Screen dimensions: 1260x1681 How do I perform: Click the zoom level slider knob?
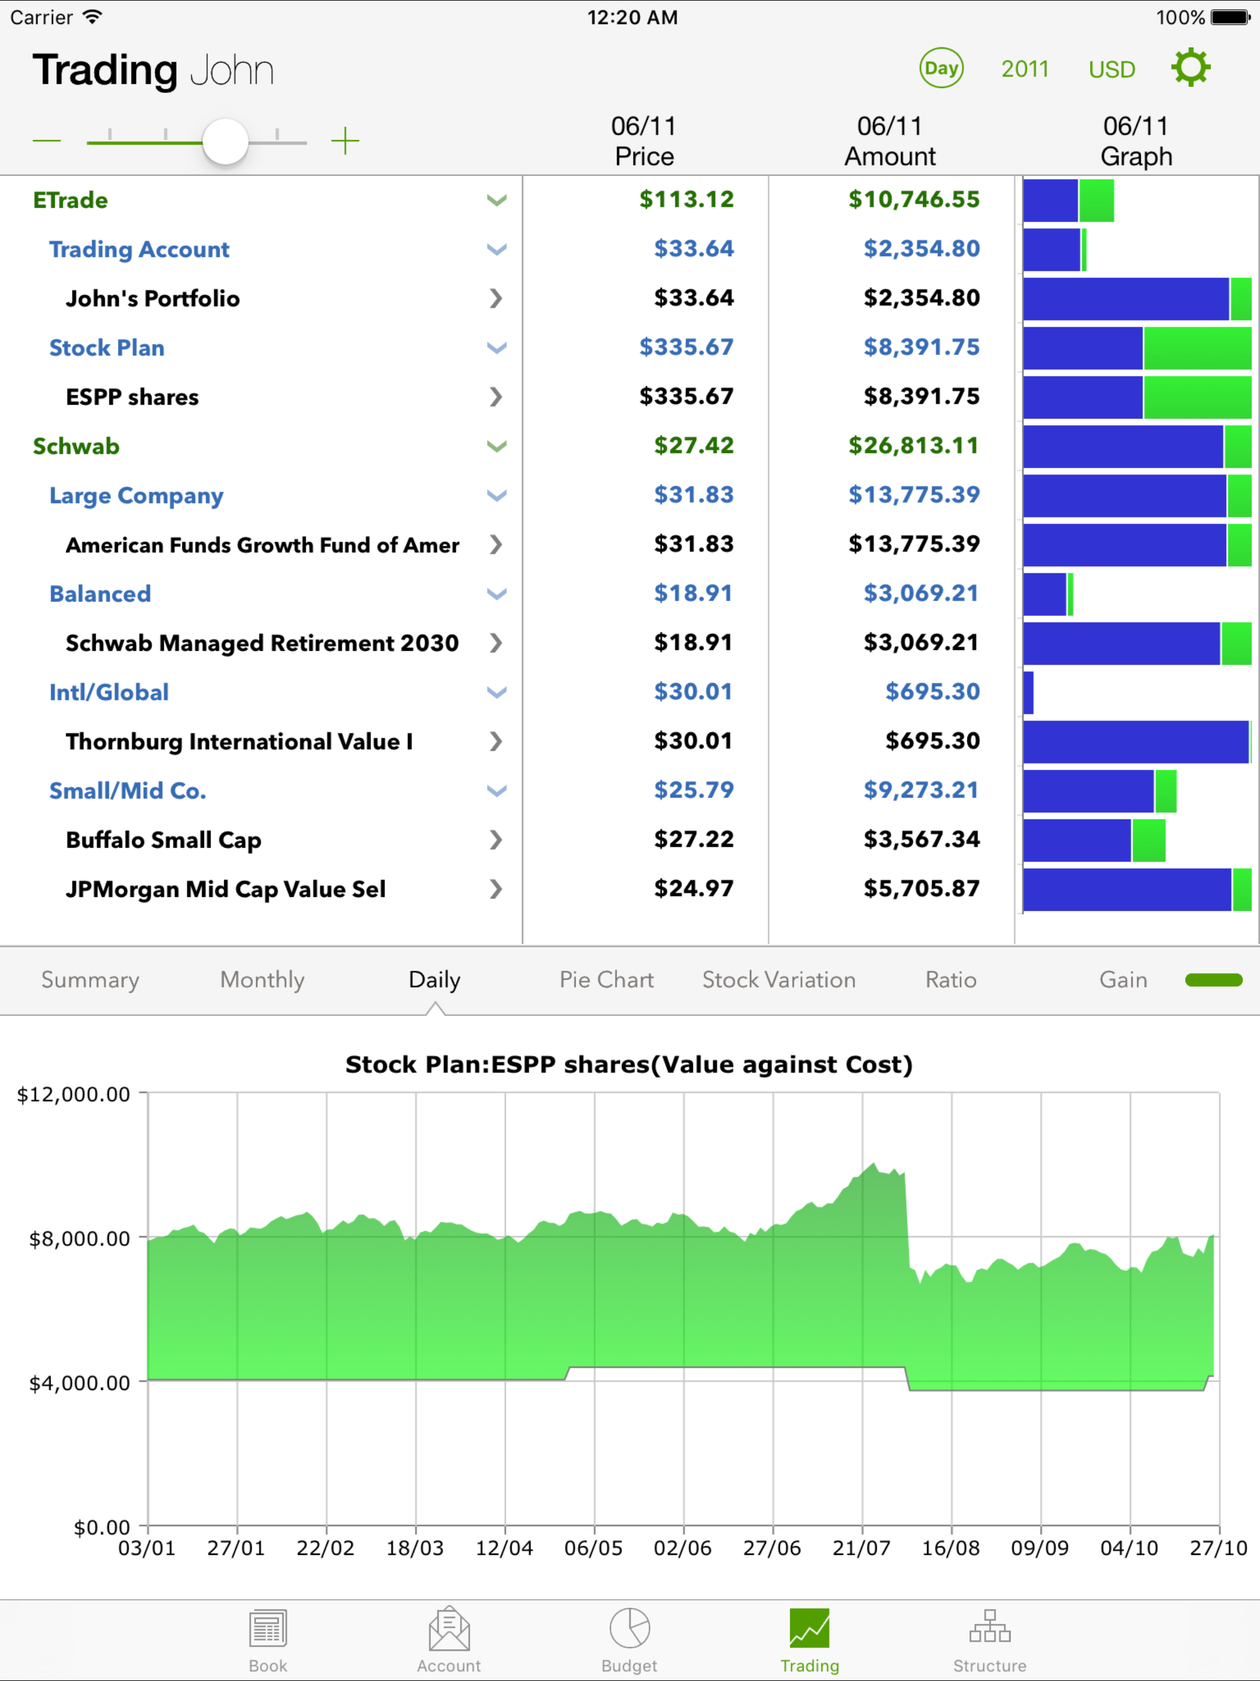click(225, 142)
